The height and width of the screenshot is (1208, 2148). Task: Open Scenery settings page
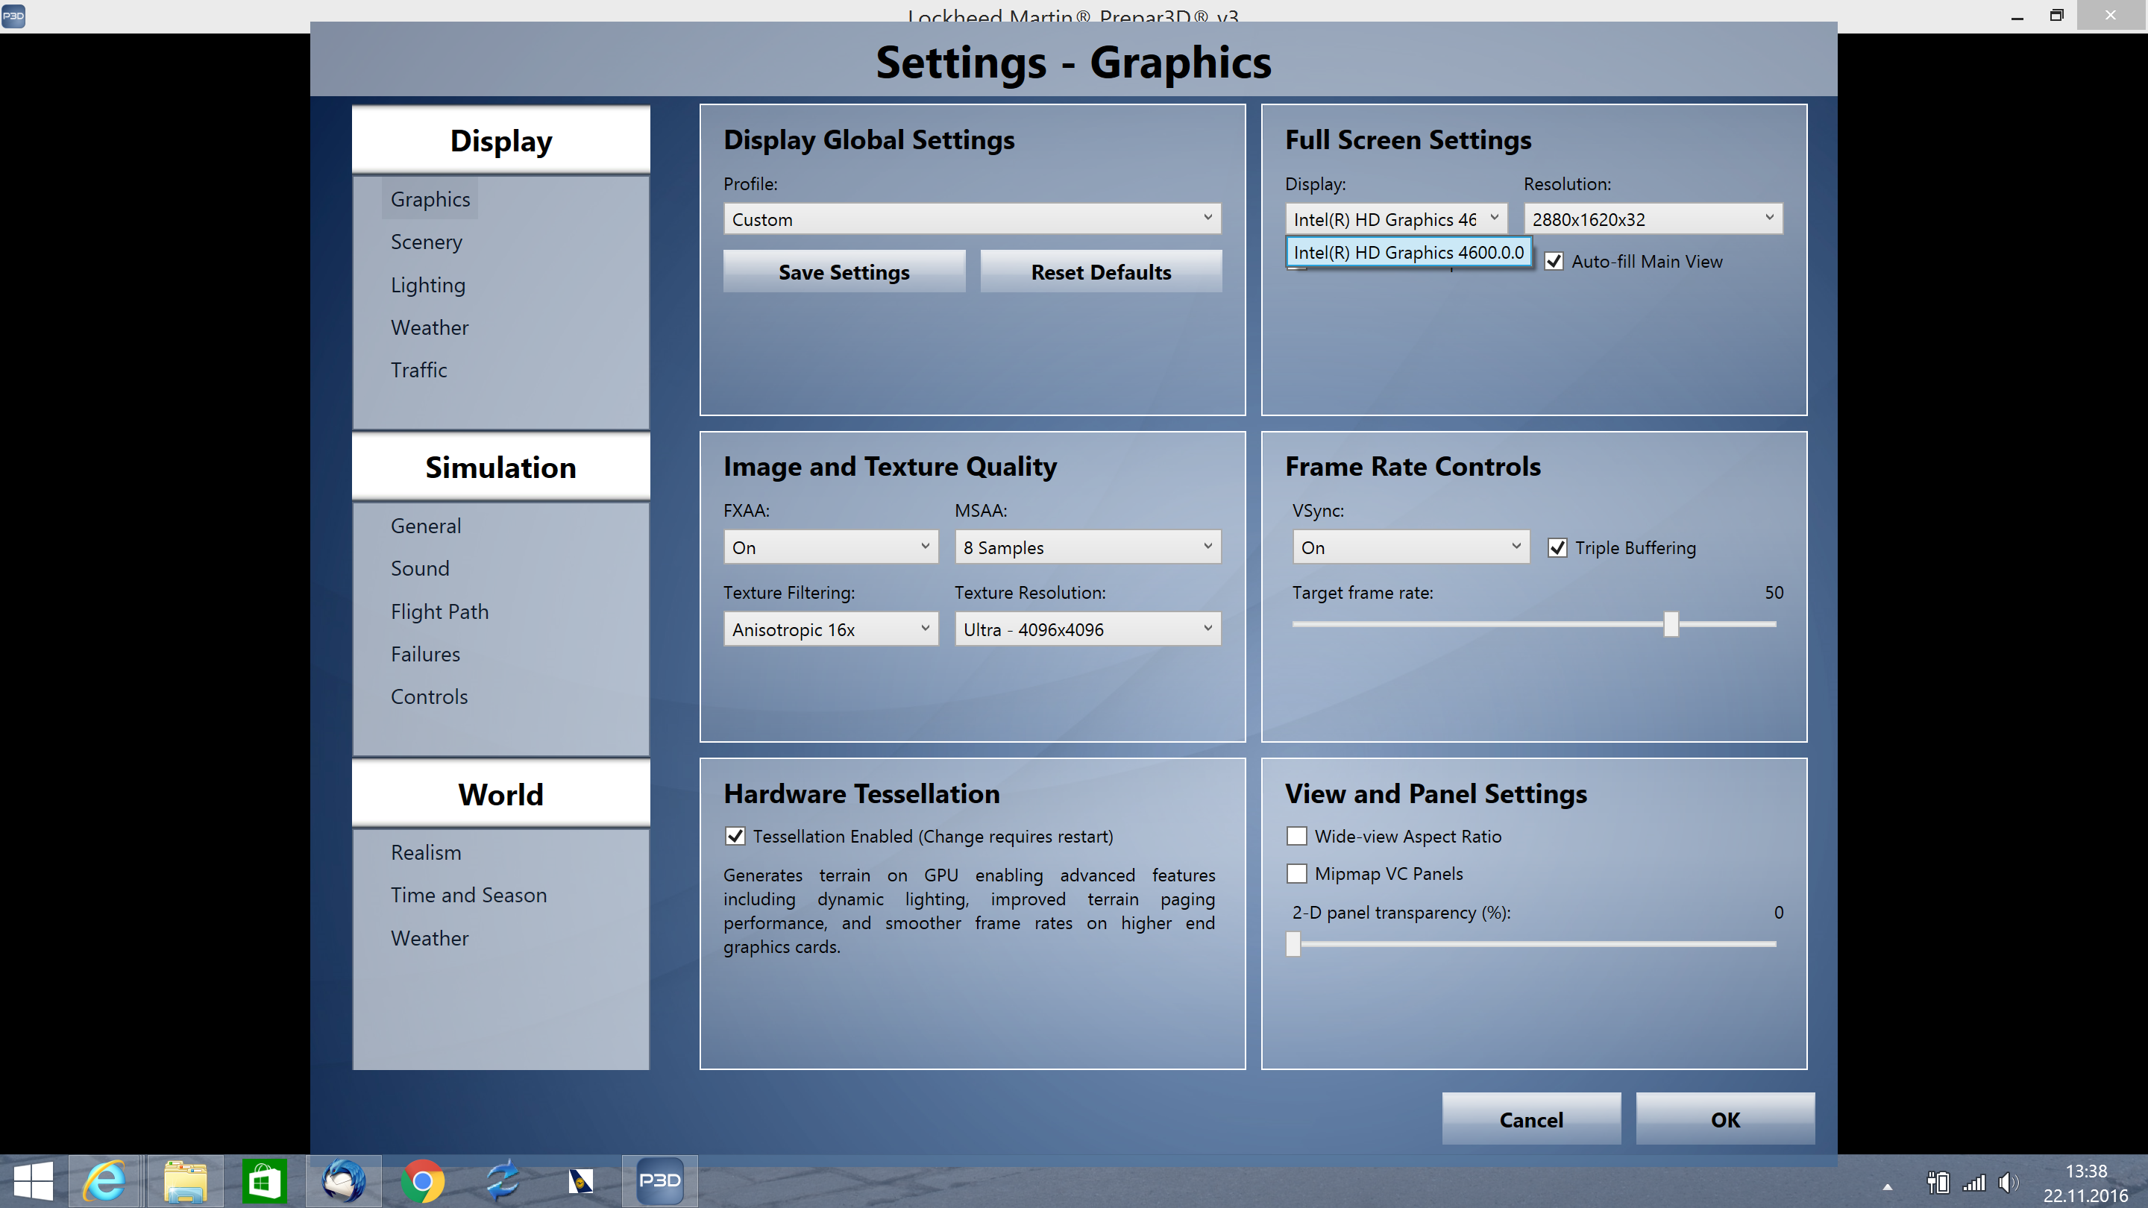pyautogui.click(x=426, y=242)
